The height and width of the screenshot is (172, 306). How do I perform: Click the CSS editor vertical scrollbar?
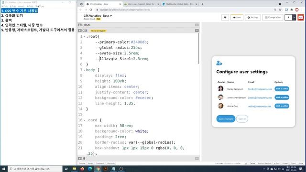199,48
